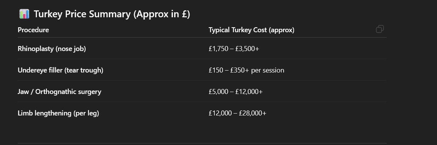437x145 pixels.
Task: Select the Turkey Price Summary heading
Action: [112, 14]
